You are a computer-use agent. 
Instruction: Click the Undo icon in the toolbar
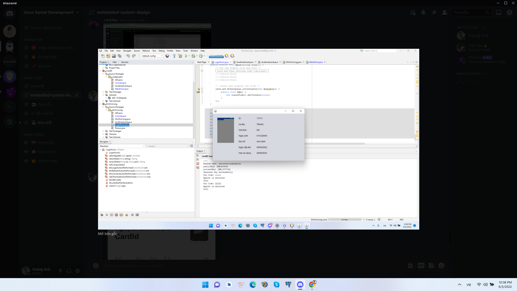pos(128,56)
